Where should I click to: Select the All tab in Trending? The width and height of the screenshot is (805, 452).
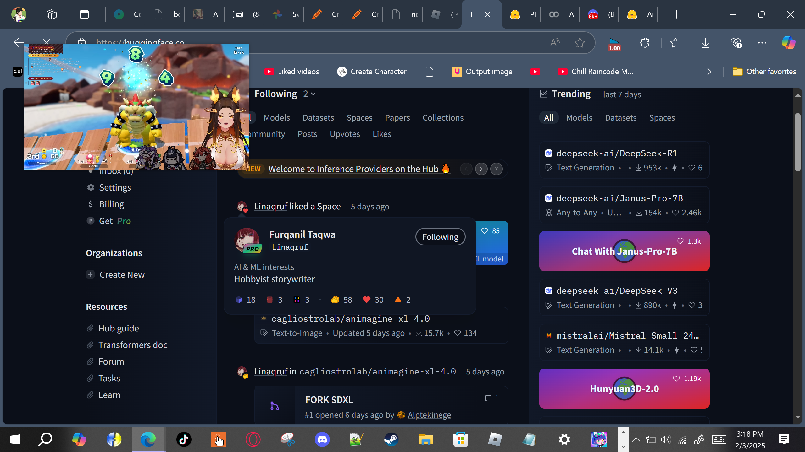coord(549,118)
